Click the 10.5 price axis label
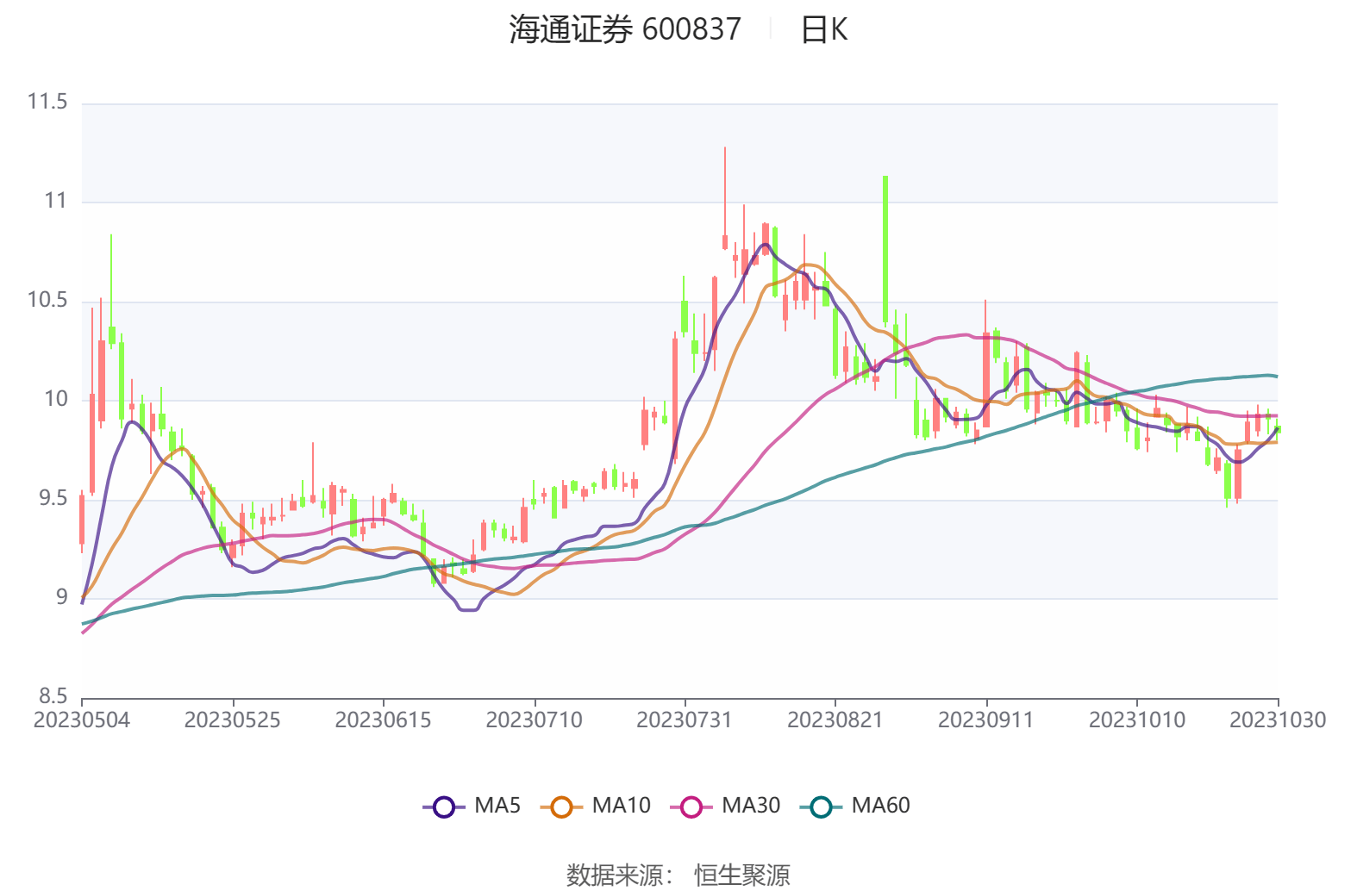The image size is (1357, 891). [x=47, y=301]
